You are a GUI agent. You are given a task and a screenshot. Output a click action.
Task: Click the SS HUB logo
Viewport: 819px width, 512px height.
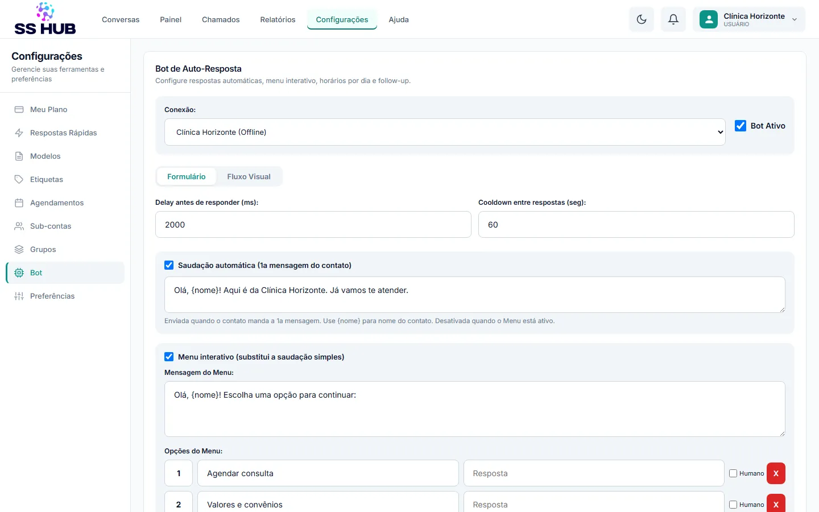(45, 19)
